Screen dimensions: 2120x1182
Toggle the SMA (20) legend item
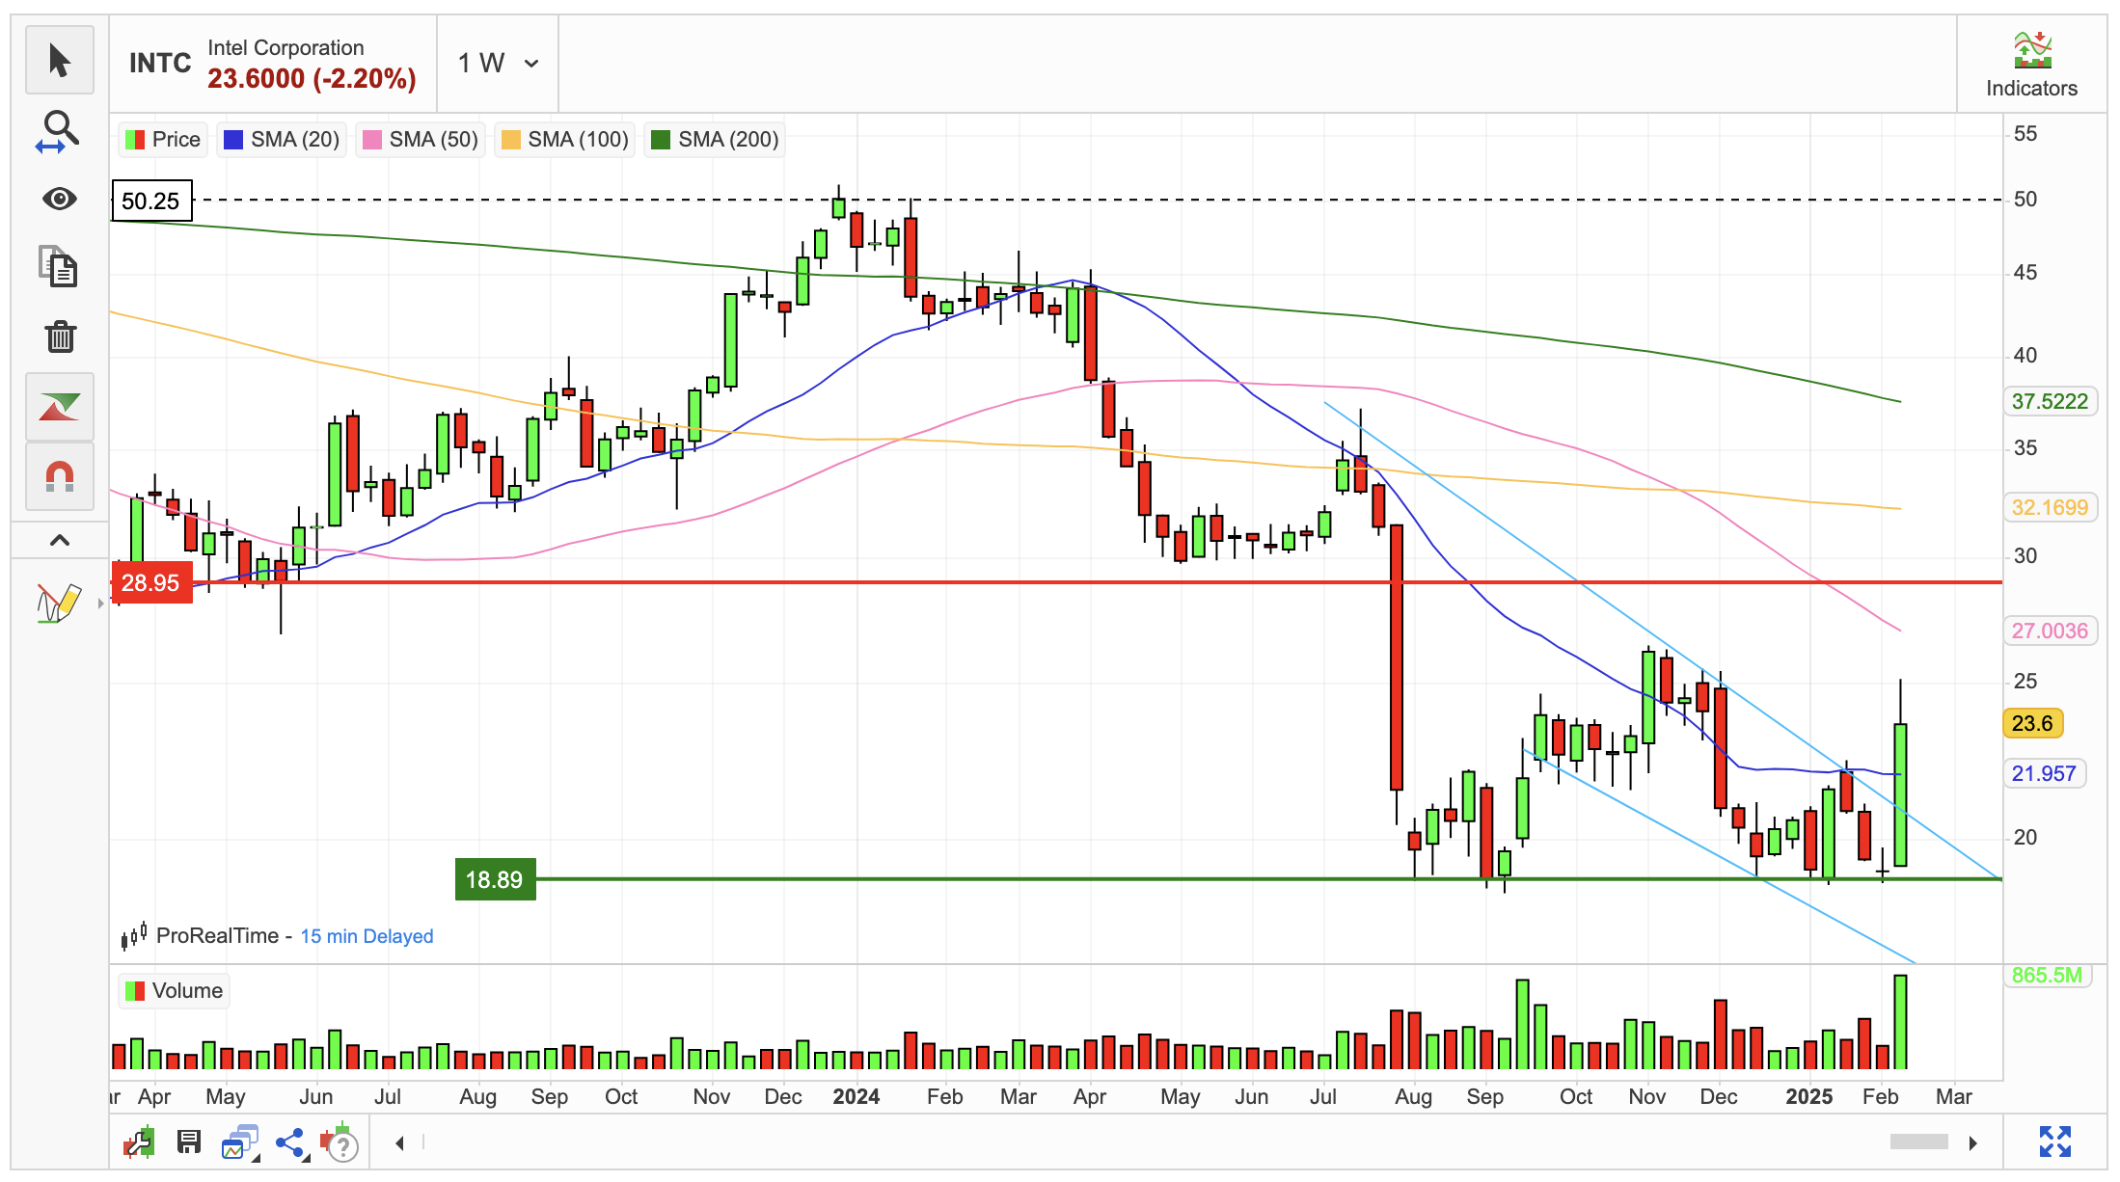(281, 140)
